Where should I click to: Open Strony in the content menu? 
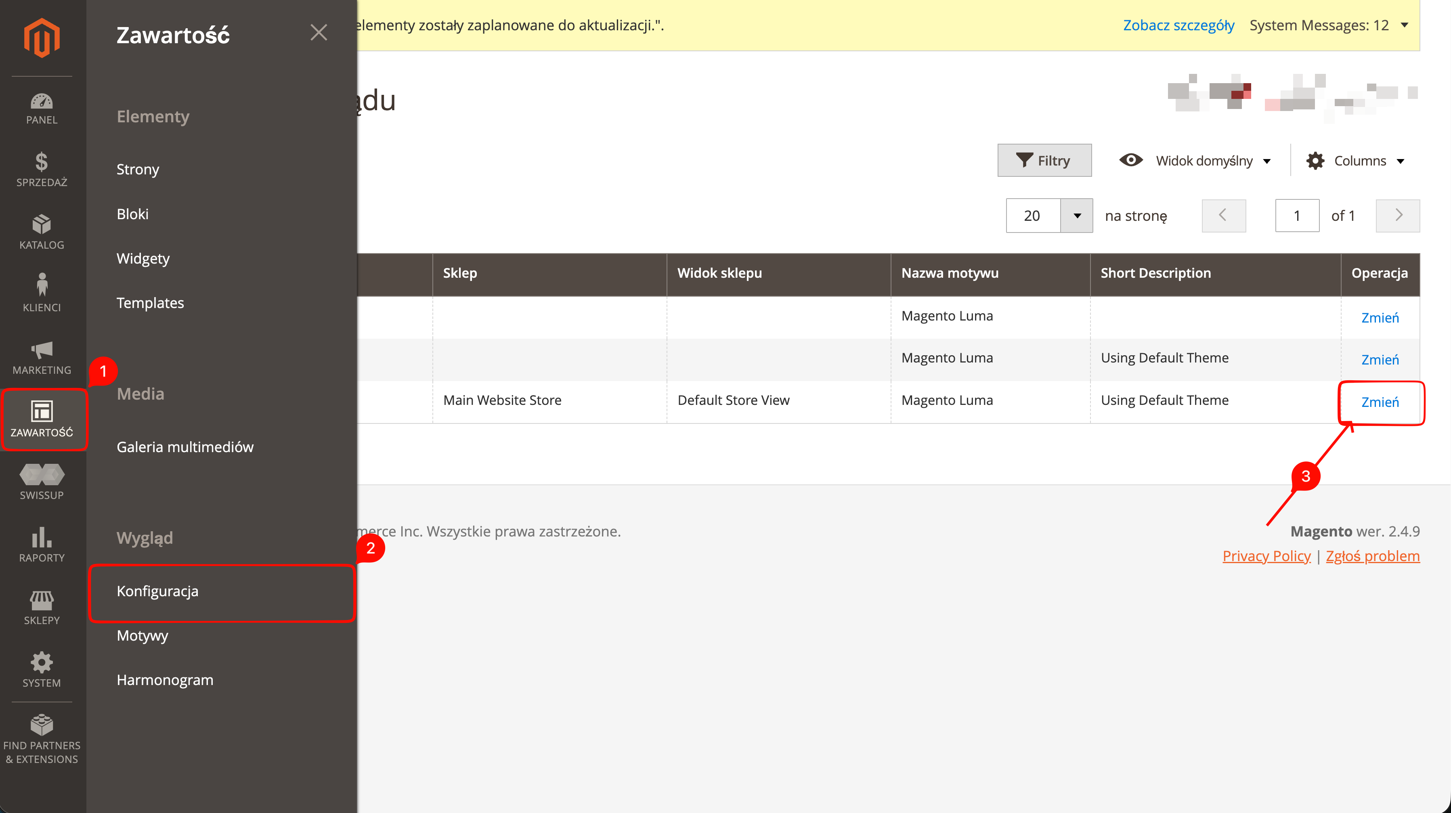pyautogui.click(x=138, y=170)
